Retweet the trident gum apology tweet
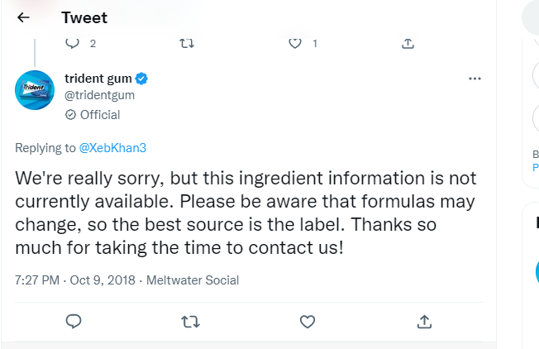539x349 pixels. pyautogui.click(x=190, y=321)
